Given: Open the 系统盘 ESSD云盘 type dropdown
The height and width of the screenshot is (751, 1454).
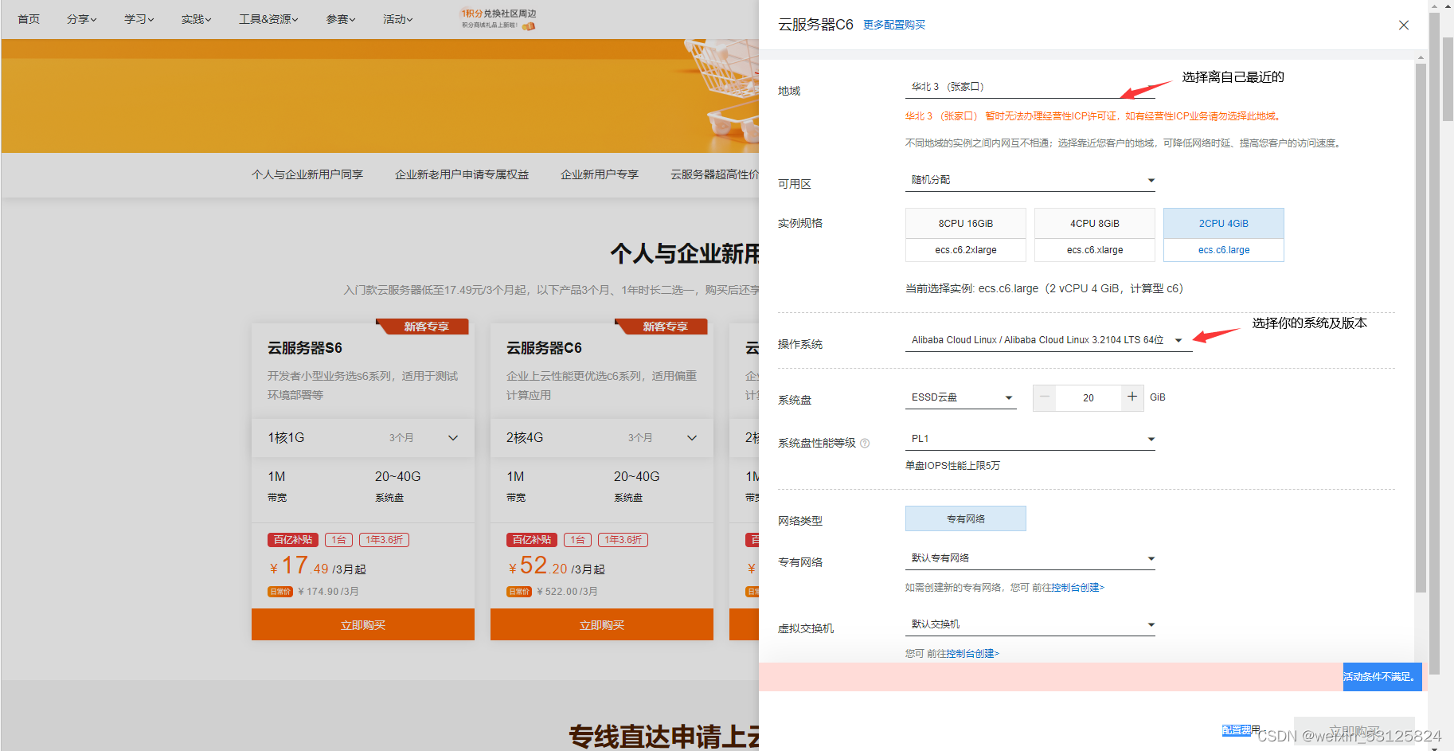Looking at the screenshot, I should [x=961, y=397].
